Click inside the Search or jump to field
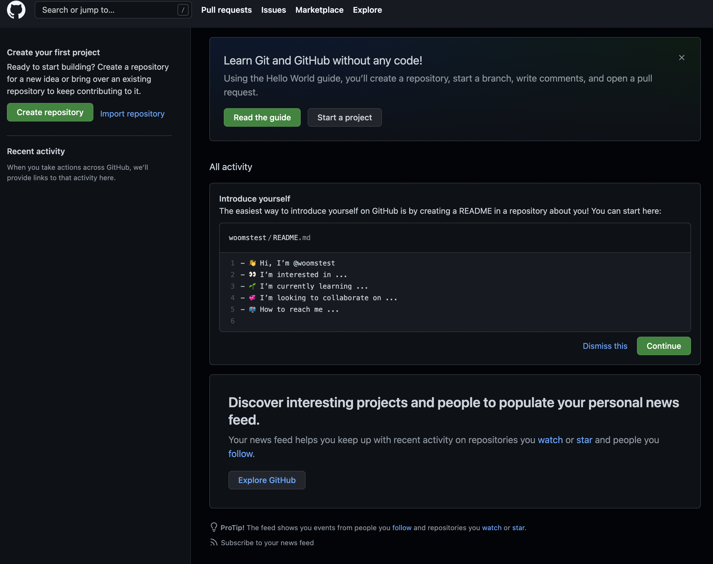This screenshot has width=713, height=564. click(99, 10)
